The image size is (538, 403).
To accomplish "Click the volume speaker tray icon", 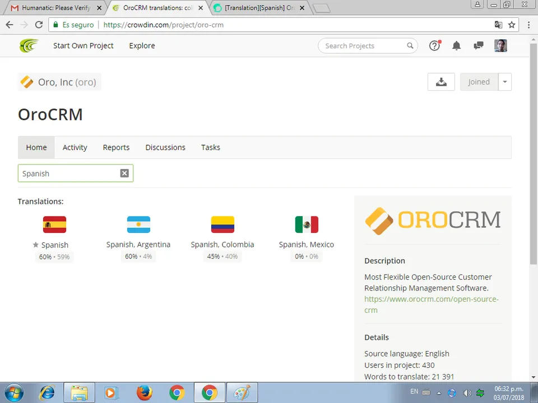I will pos(467,393).
